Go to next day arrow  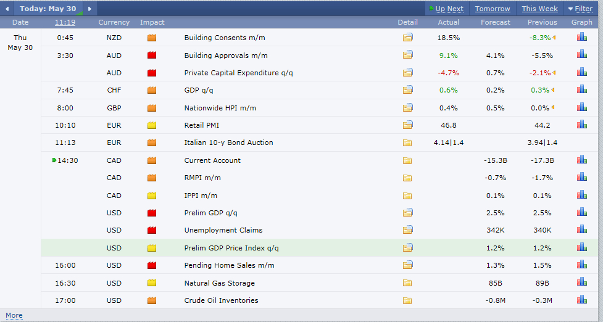point(89,9)
